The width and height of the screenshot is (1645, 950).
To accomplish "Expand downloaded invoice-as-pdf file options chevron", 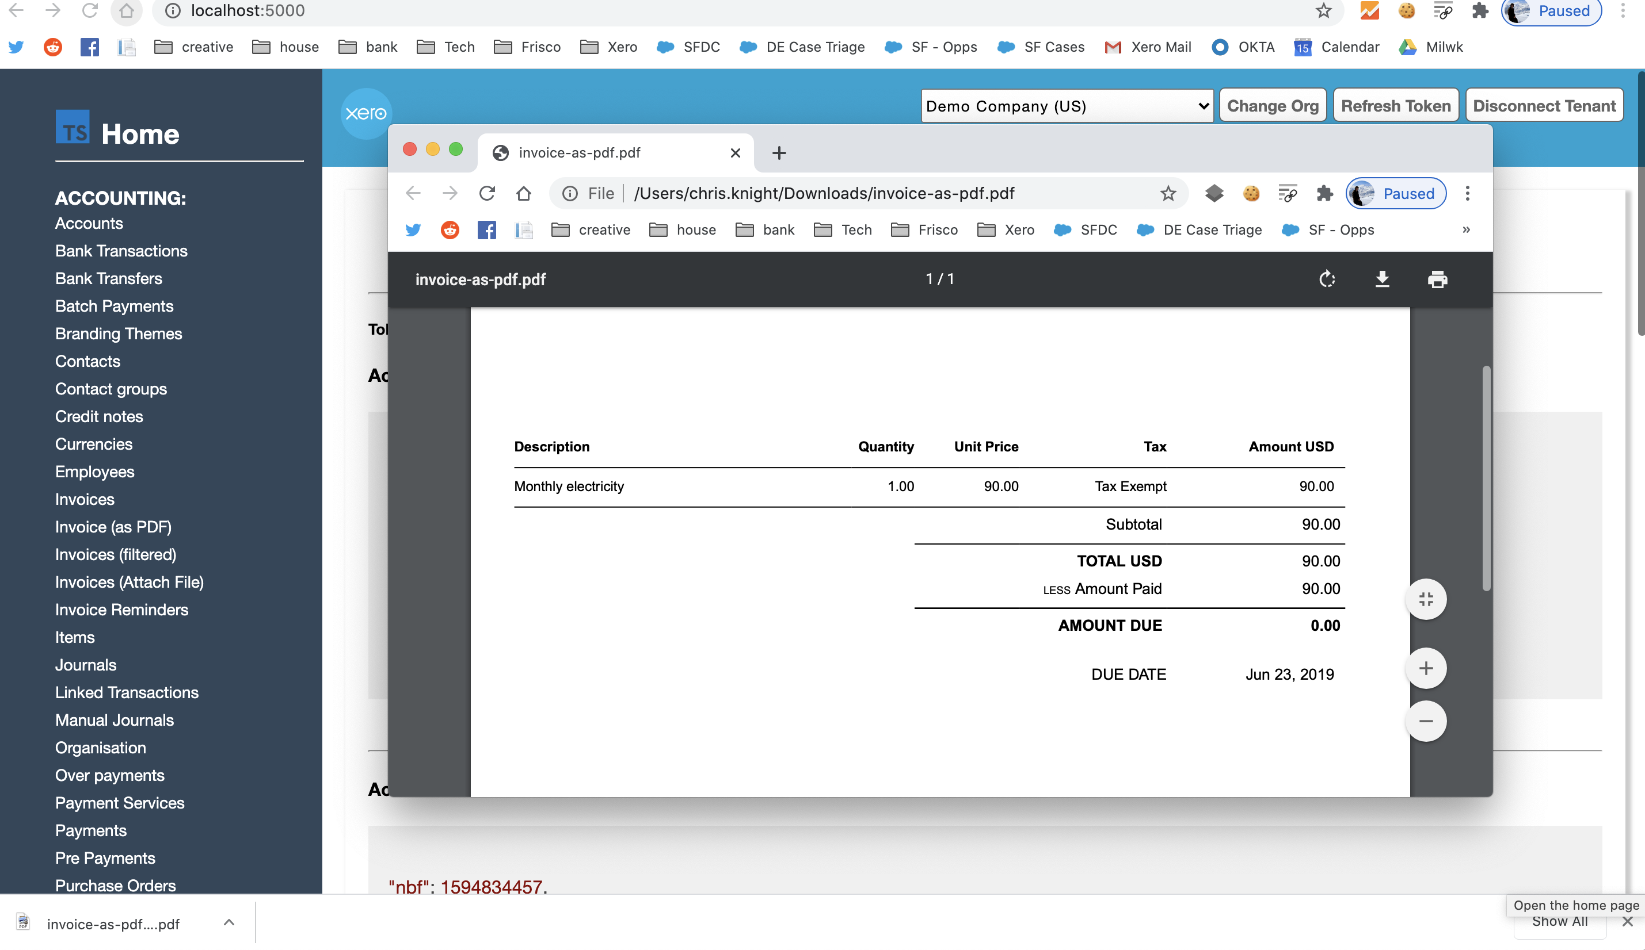I will click(x=229, y=922).
